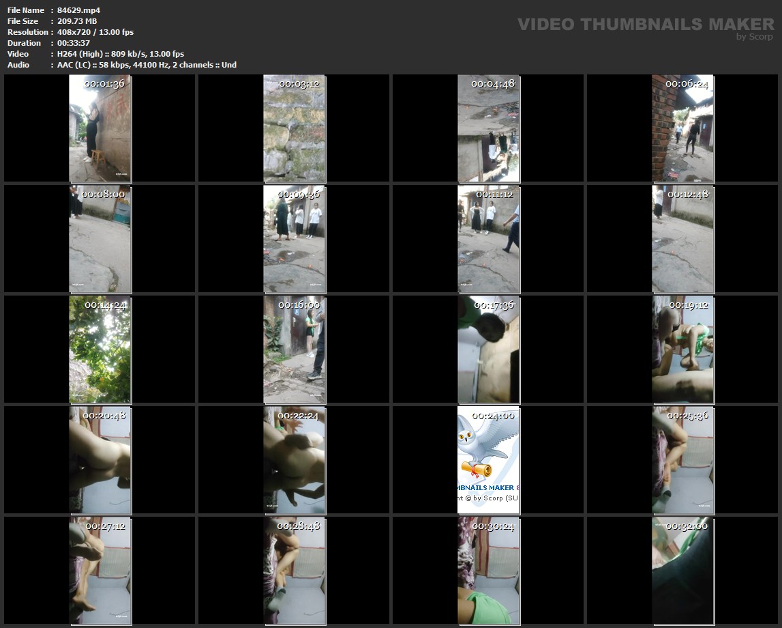Click the duration value 00:33:37

click(74, 43)
